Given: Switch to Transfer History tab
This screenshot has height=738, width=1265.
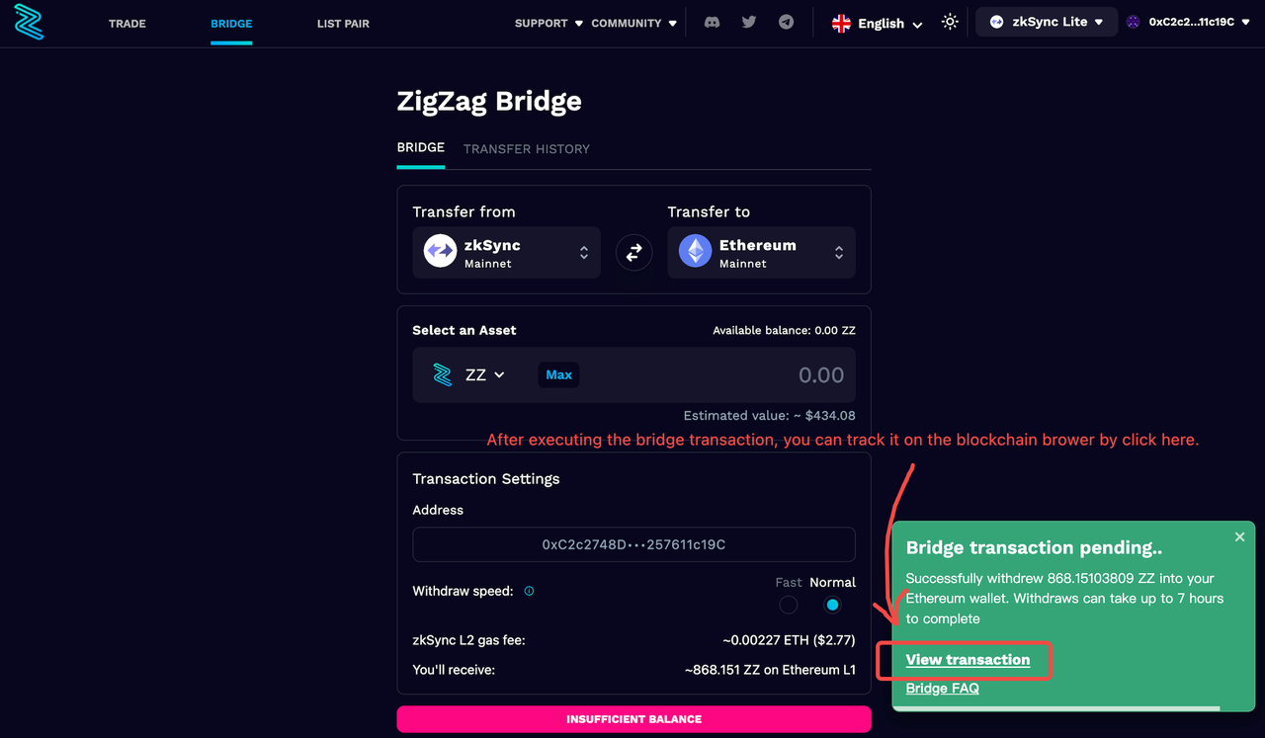Looking at the screenshot, I should click(x=526, y=148).
